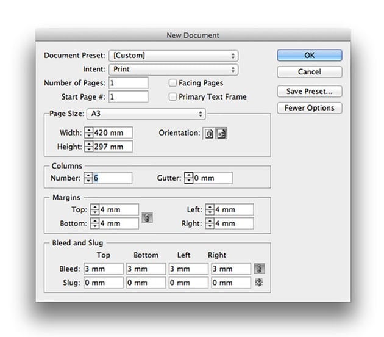Click the Bleed Bottom field
Image resolution: width=384 pixels, height=337 pixels.
click(x=146, y=269)
